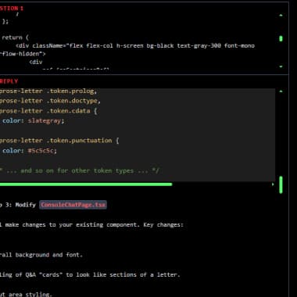Click the '.token.doctype,' selector line
This screenshot has height=297, width=297.
[x=50, y=101]
